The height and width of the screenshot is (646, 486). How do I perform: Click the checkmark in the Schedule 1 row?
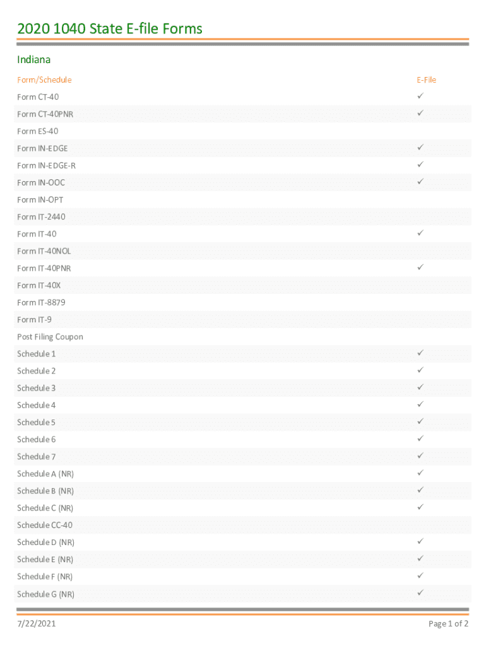pos(420,353)
